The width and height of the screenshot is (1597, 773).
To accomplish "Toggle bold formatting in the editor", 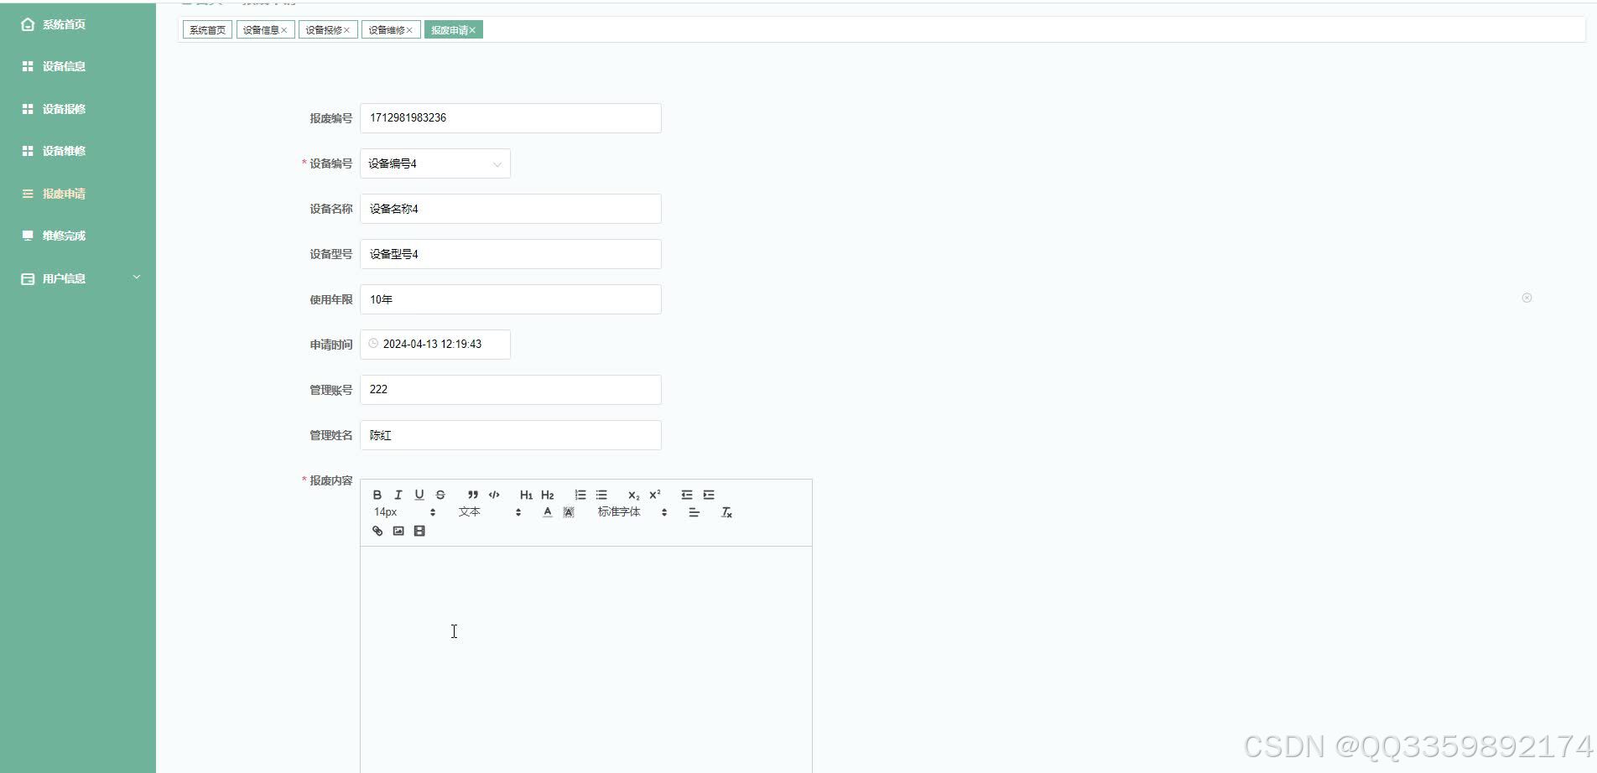I will pos(377,495).
